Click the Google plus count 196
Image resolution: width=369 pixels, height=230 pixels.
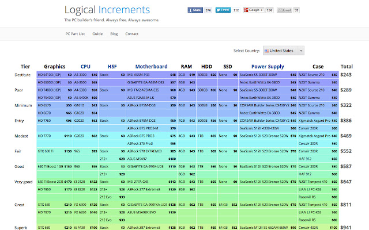[x=269, y=10]
